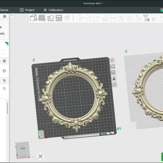Click the Add plate grid icon
163x163 pixels.
(42, 18)
